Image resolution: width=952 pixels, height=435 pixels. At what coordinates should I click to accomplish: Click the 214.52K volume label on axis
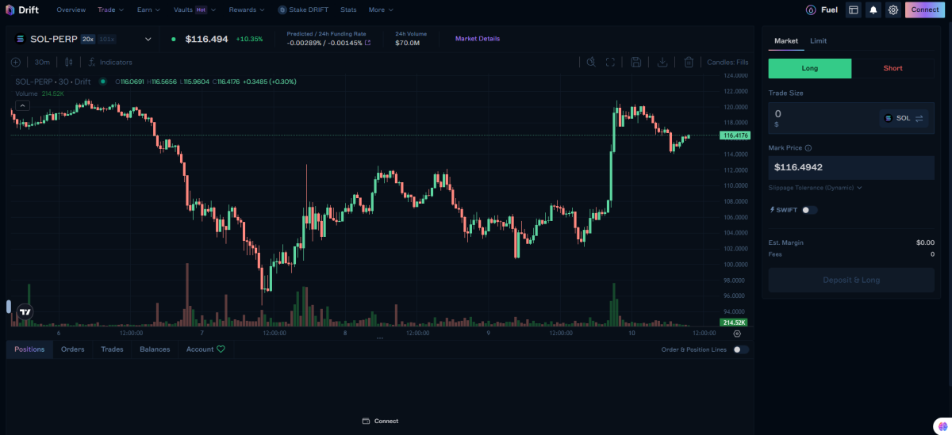click(x=734, y=322)
